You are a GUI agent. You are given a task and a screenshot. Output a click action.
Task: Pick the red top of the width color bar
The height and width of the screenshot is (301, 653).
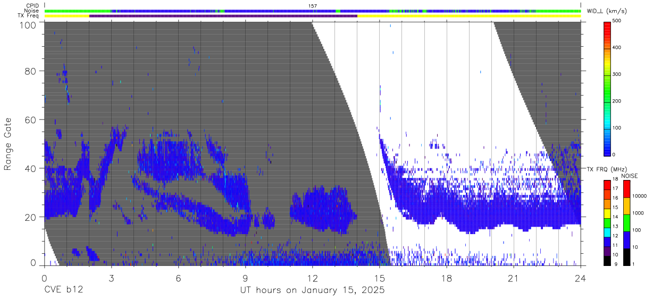coord(607,27)
